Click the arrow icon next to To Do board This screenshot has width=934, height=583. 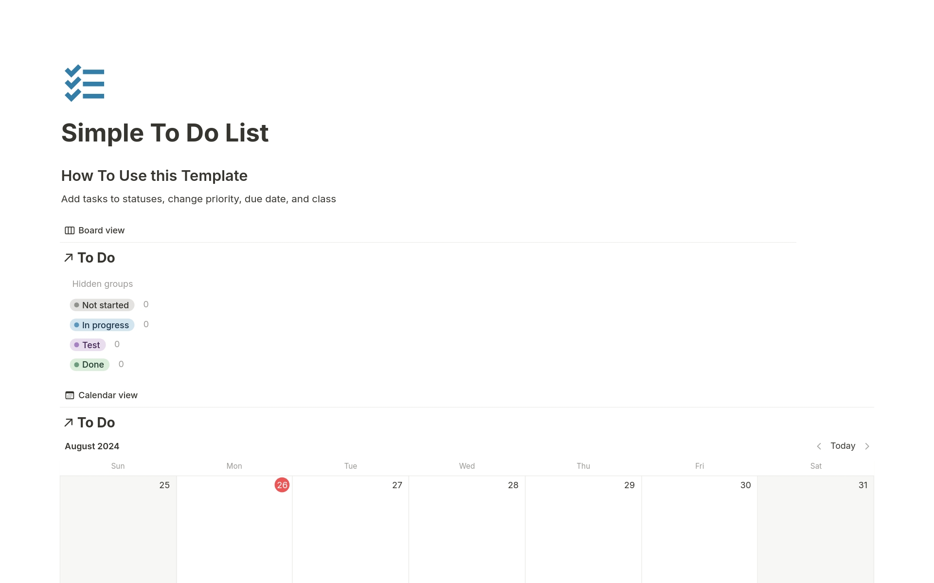coord(67,257)
